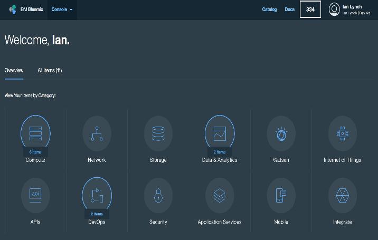The width and height of the screenshot is (378, 240).
Task: Open the Catalog link
Action: (x=269, y=9)
